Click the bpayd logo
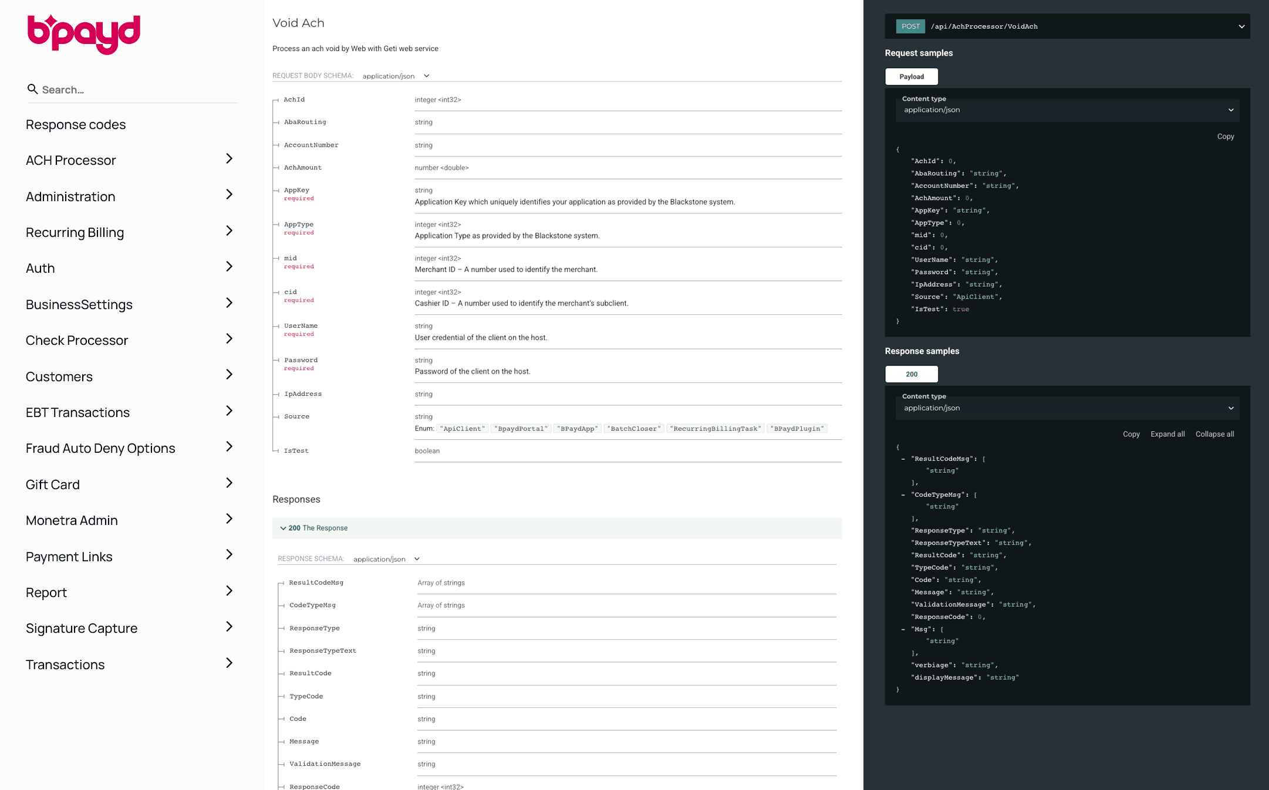The width and height of the screenshot is (1269, 790). pyautogui.click(x=84, y=34)
